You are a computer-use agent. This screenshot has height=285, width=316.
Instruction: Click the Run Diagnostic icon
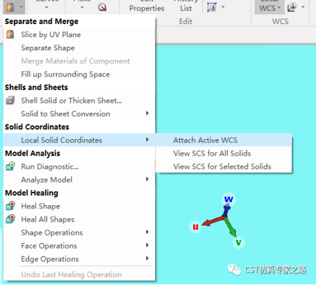pos(10,166)
